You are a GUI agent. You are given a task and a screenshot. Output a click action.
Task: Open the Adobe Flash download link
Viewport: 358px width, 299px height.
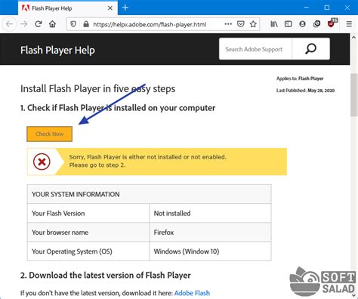[x=192, y=293]
